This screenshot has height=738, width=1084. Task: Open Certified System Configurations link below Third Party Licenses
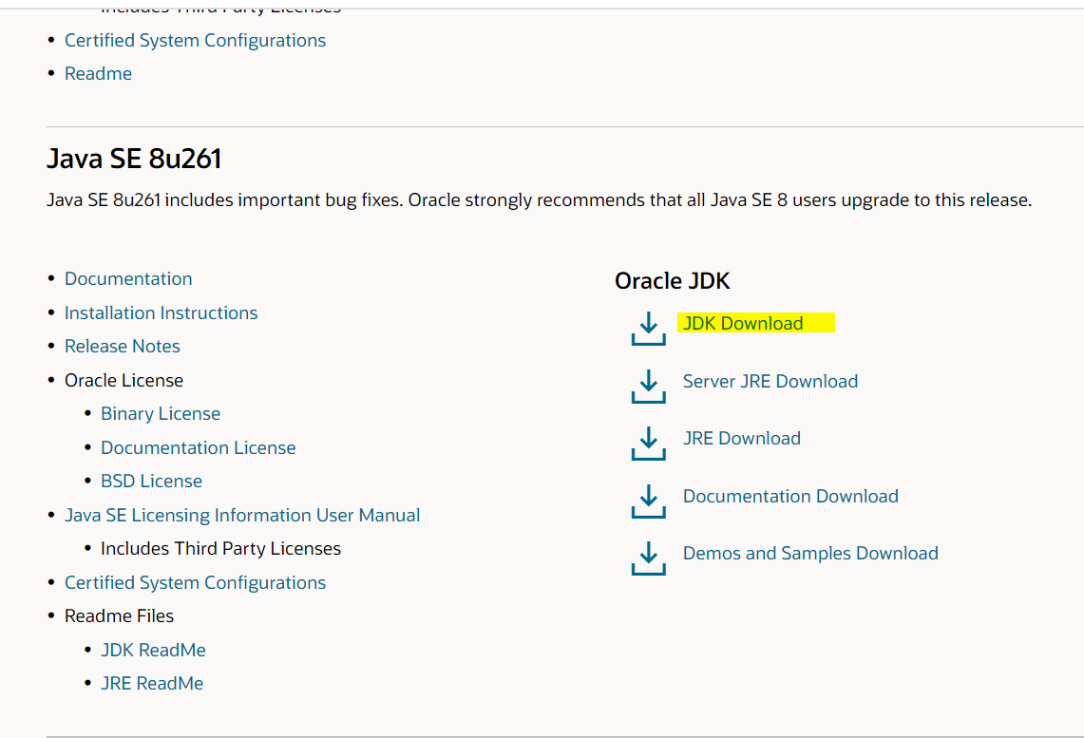coord(196,582)
